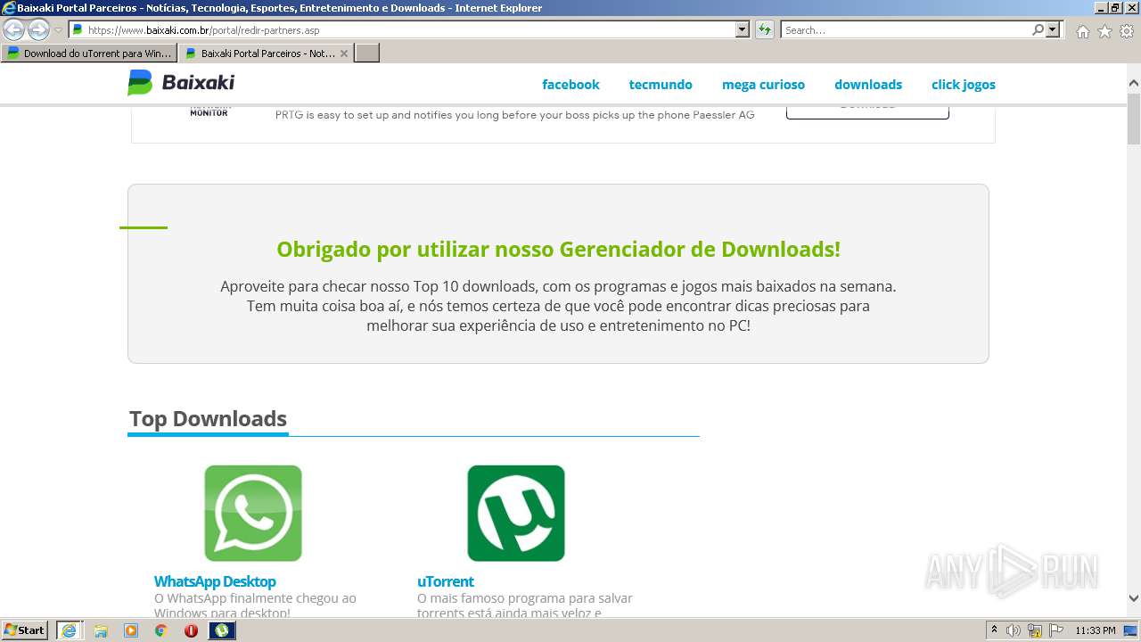The height and width of the screenshot is (642, 1141).
Task: Click page scrollbar down arrow
Action: (1134, 598)
